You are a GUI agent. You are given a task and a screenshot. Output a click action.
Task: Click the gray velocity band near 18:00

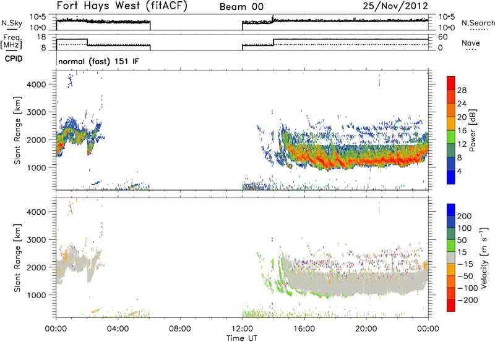(x=335, y=283)
